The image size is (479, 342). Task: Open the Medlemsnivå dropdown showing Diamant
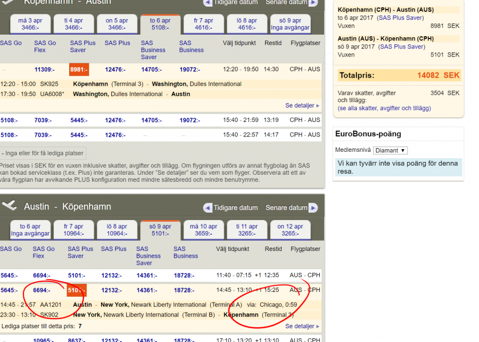coord(390,150)
